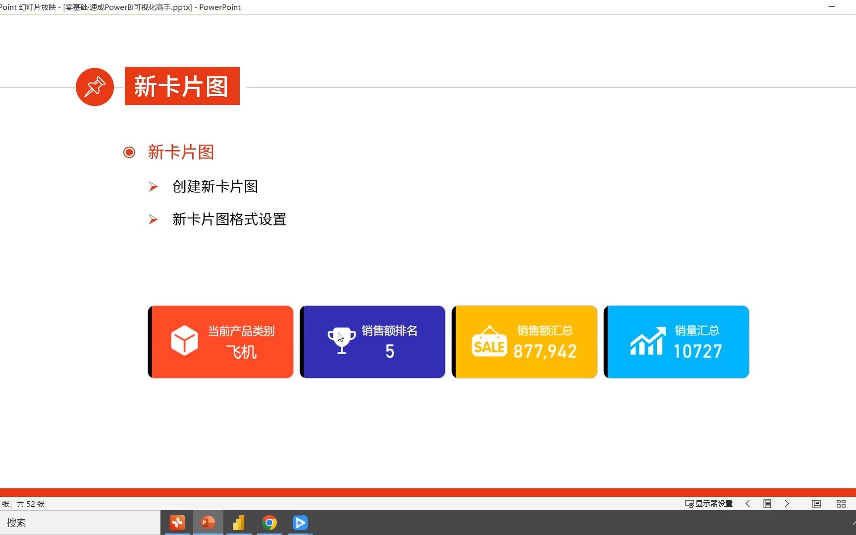The width and height of the screenshot is (856, 535).
Task: Click the trophy icon in the blue card
Action: 342,340
